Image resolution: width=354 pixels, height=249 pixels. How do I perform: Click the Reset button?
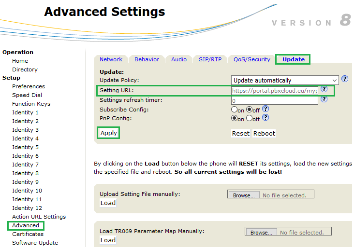(240, 133)
